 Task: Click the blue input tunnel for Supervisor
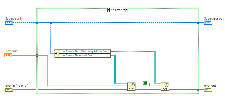(x=37, y=23)
